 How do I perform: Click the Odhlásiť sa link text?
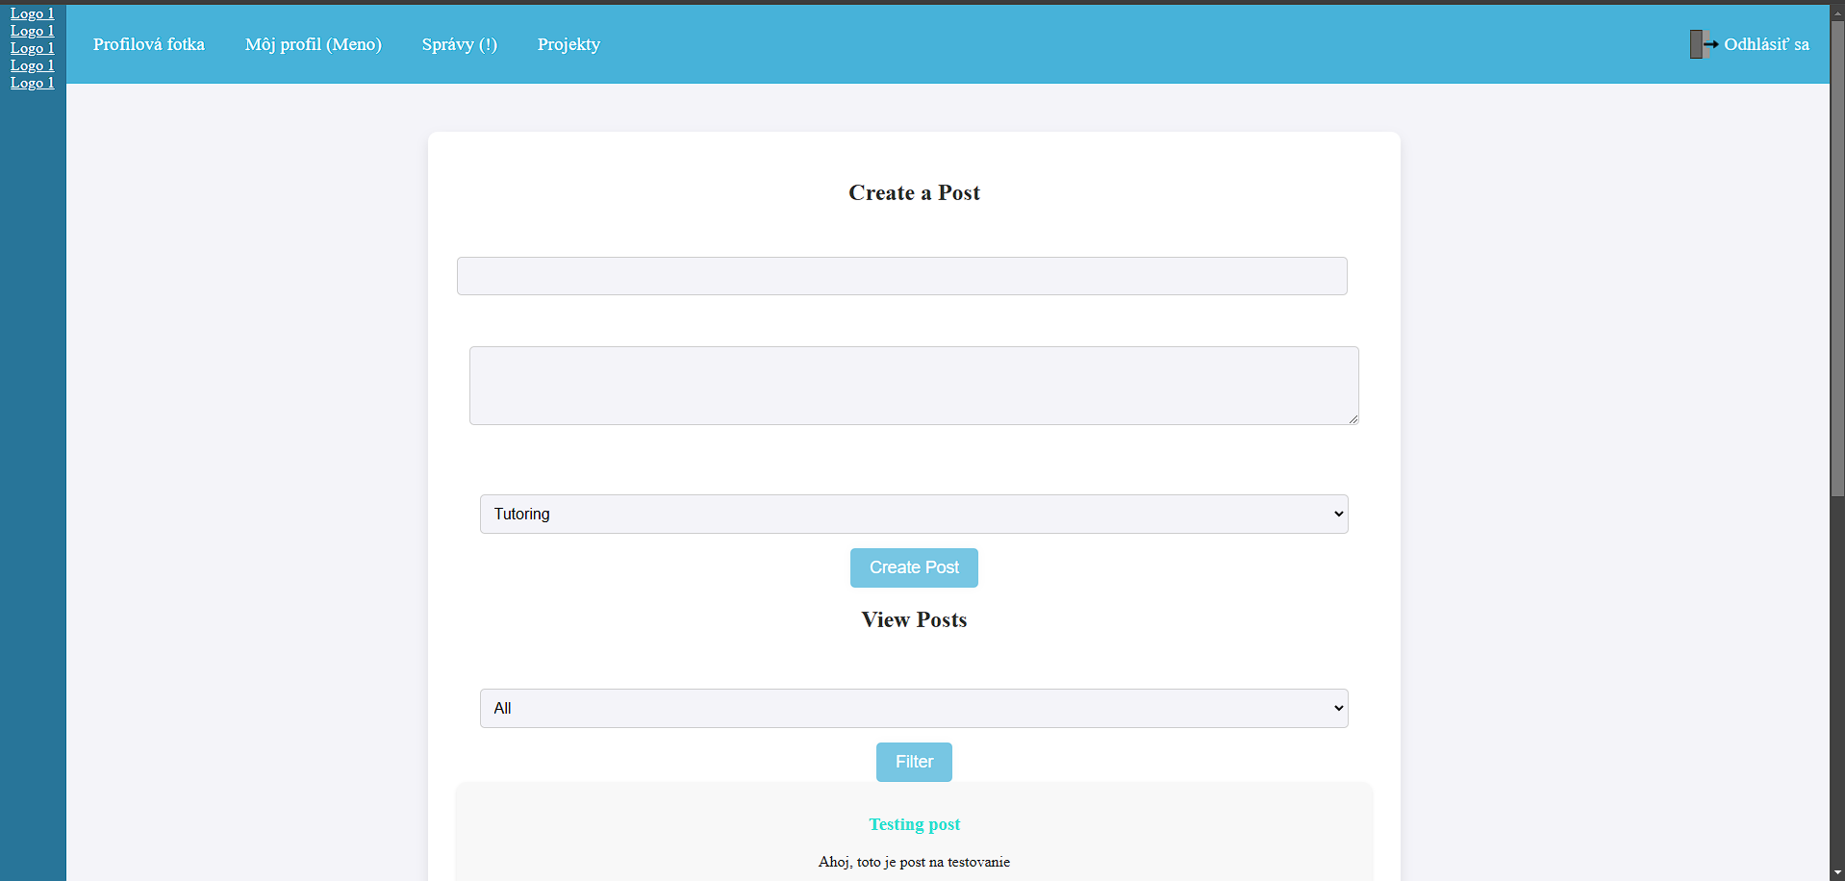pos(1766,44)
